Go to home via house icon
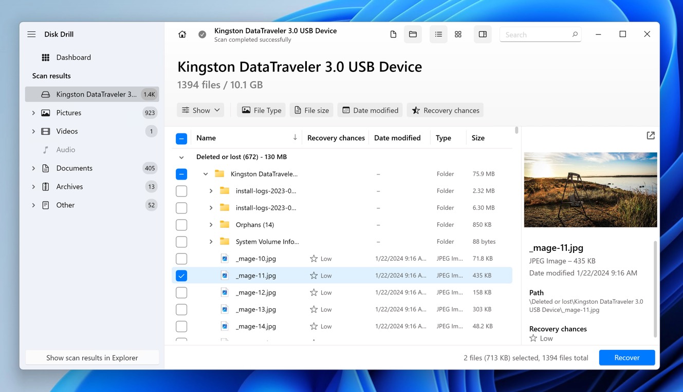Image resolution: width=683 pixels, height=392 pixels. 182,34
